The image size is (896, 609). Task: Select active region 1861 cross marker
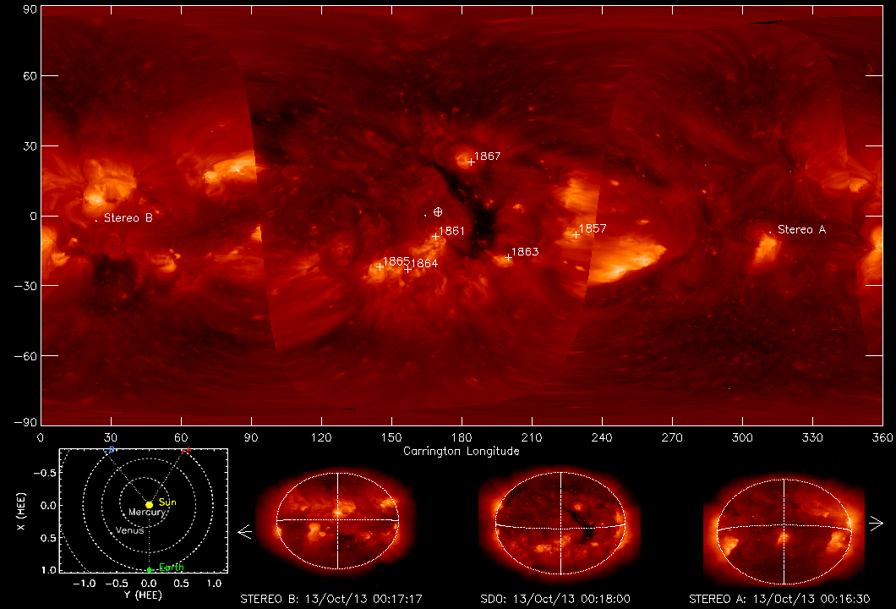pyautogui.click(x=436, y=237)
